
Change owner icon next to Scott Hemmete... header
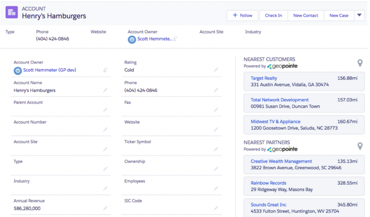point(175,39)
